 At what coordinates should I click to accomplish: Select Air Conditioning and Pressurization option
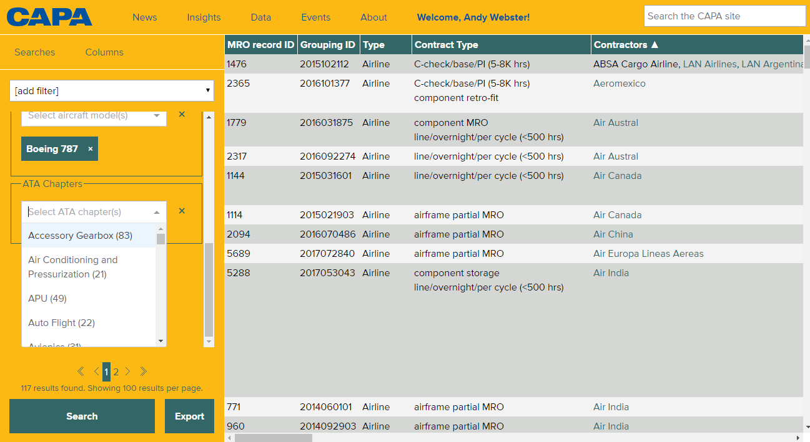tap(88, 267)
